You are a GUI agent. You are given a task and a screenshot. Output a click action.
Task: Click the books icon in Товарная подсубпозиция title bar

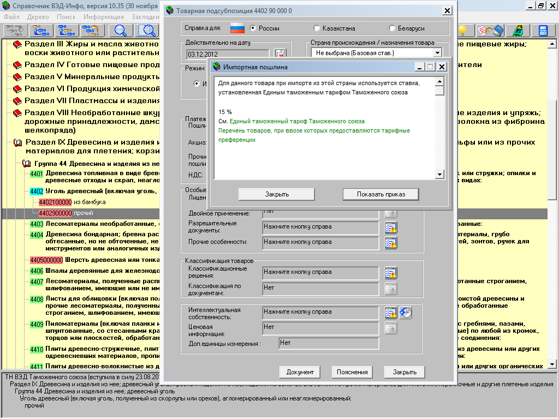[x=170, y=11]
